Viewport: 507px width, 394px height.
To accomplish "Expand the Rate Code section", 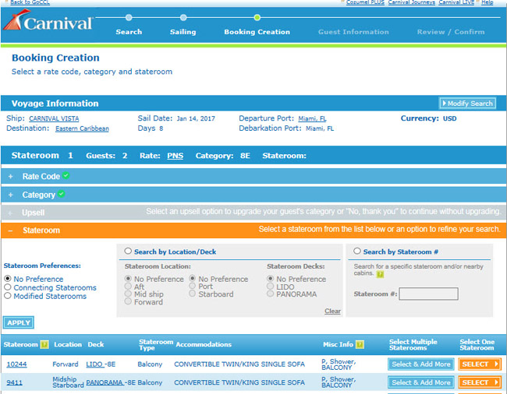I will 11,177.
